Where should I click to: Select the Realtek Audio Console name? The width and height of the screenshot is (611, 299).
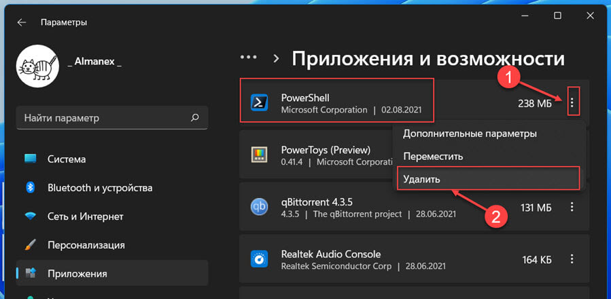(331, 254)
